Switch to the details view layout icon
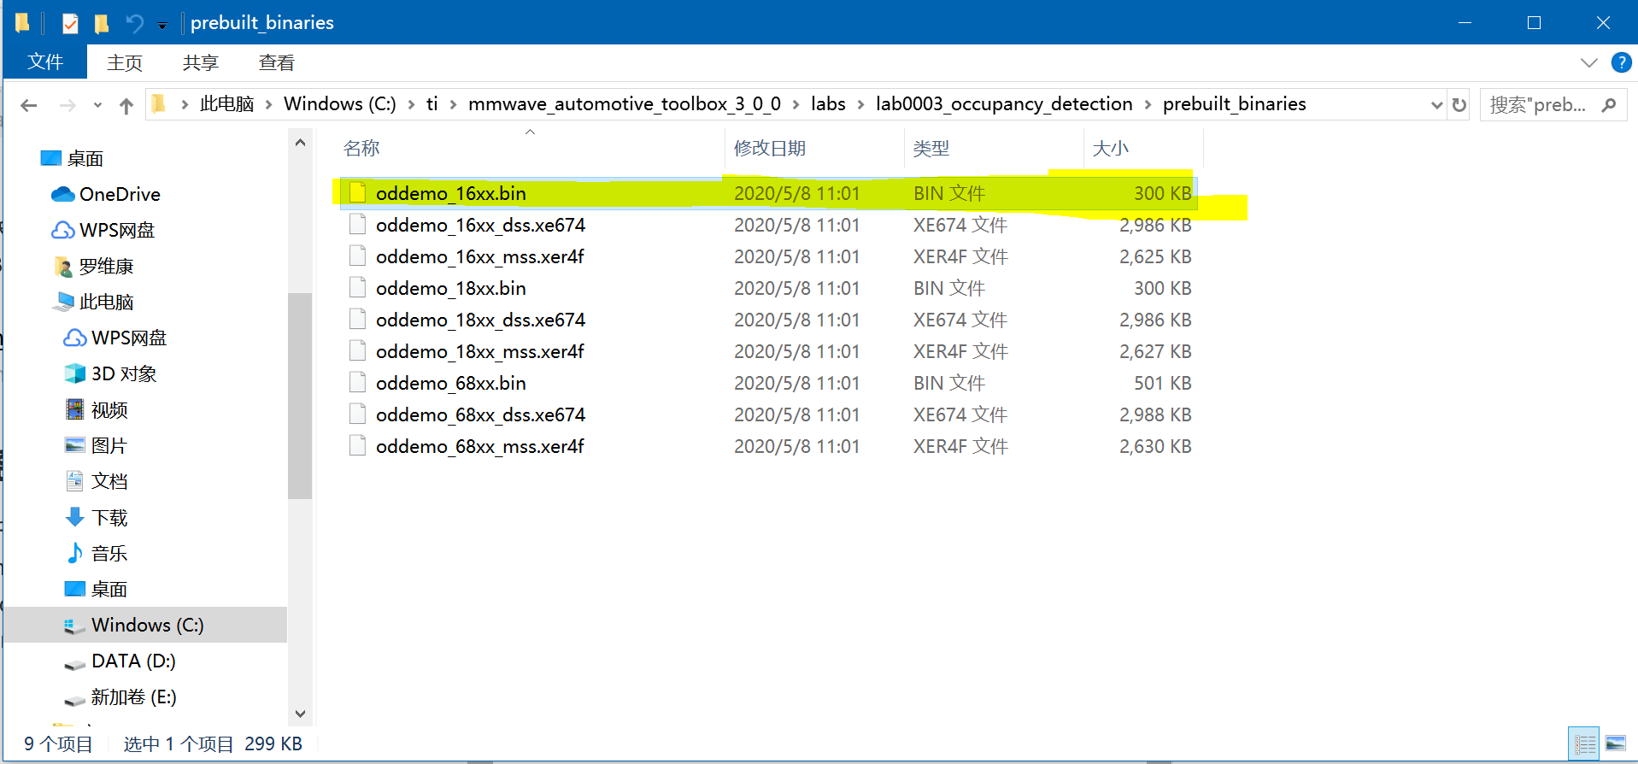1638x764 pixels. tap(1584, 743)
